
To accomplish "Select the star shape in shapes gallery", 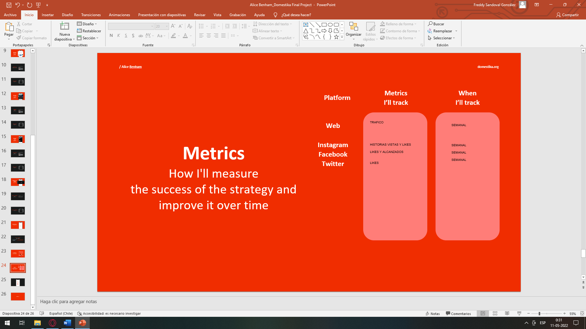I will point(336,37).
